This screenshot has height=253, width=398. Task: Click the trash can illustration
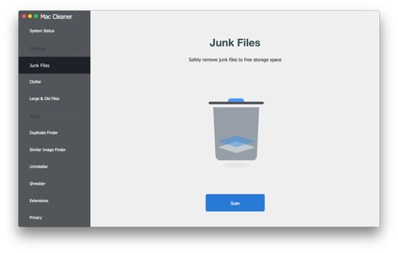tap(236, 132)
